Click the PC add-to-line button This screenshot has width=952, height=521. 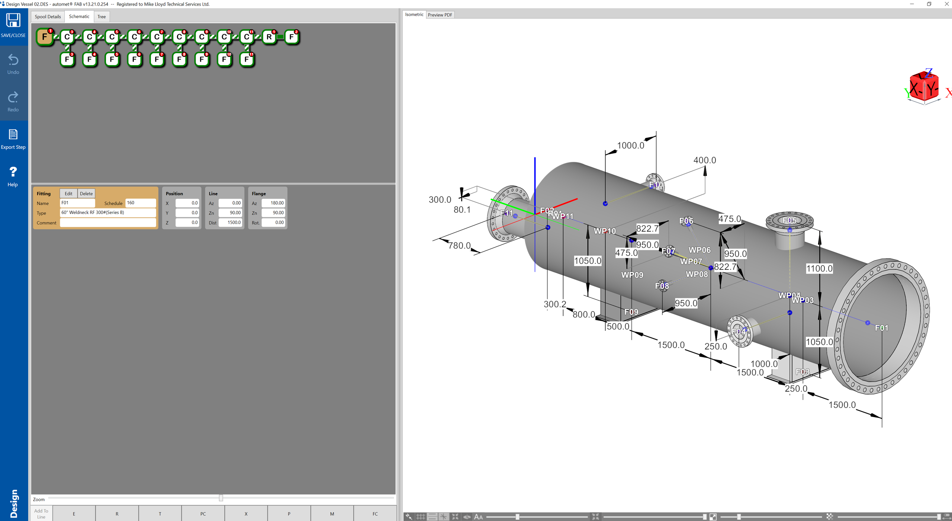pos(203,514)
